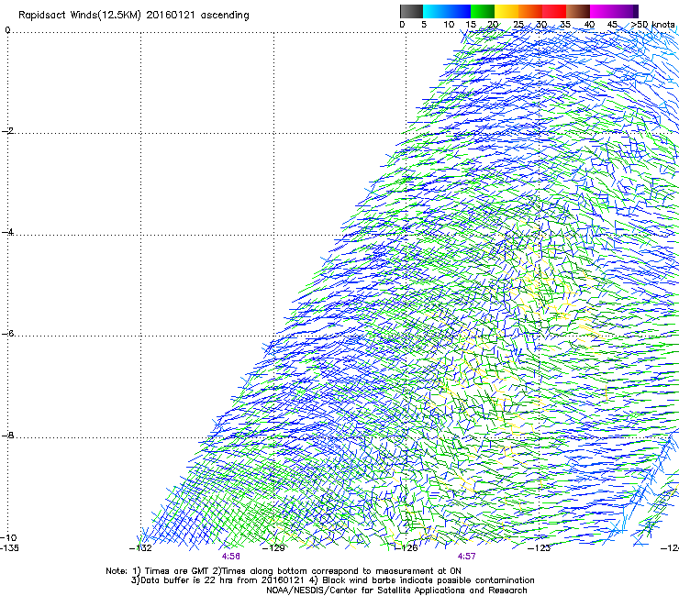This screenshot has height=596, width=679.
Task: Click the '-132' longitude axis label
Action: click(x=140, y=548)
